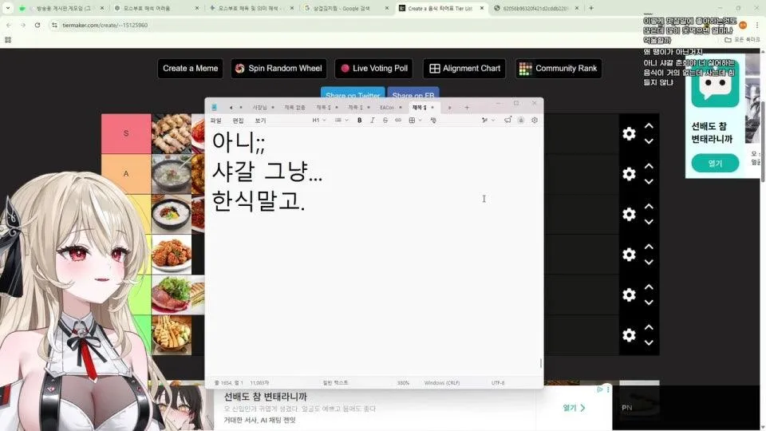Open the 파일 menu in Notepad
The width and height of the screenshot is (766, 431).
(x=215, y=121)
